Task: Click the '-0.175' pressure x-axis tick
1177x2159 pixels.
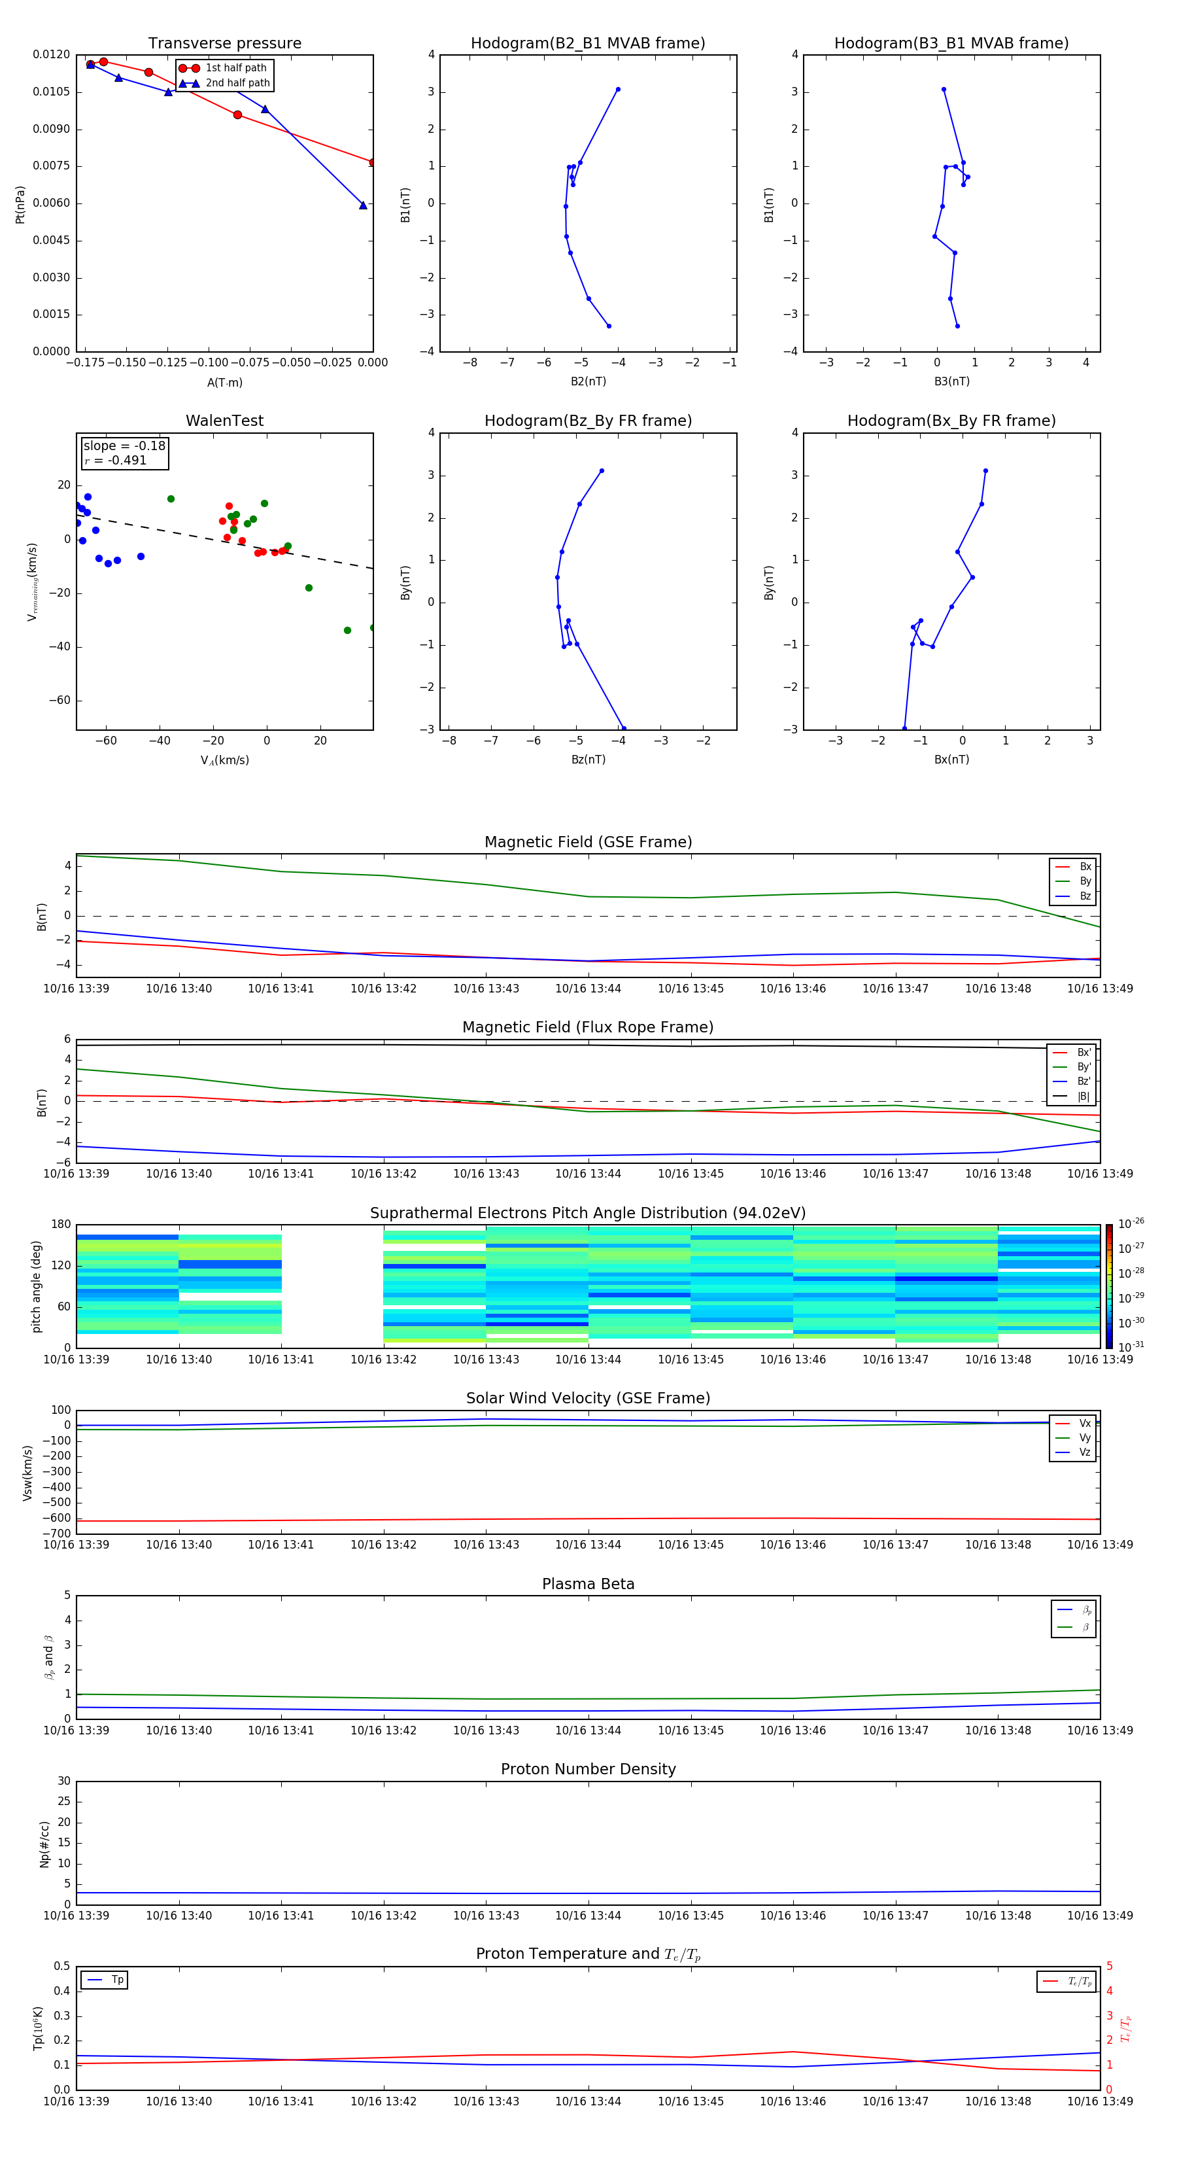Action: pos(86,363)
